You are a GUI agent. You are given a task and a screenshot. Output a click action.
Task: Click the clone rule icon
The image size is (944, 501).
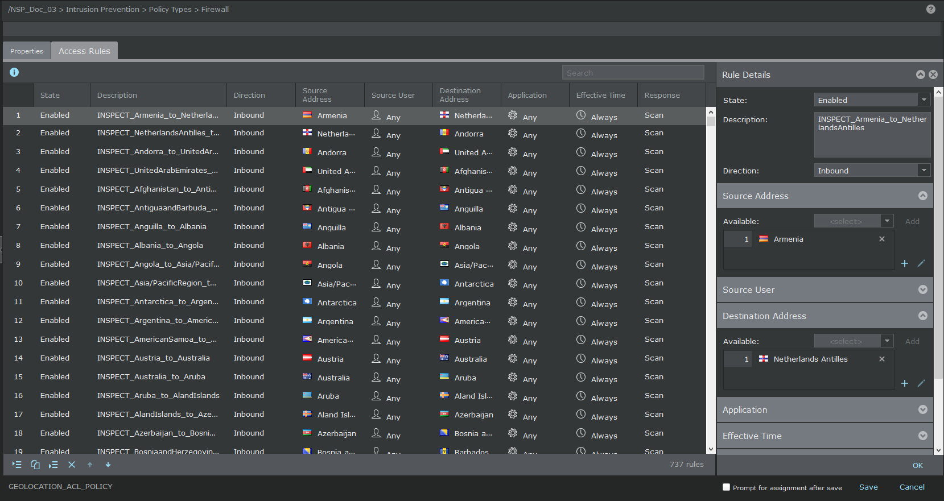[x=35, y=465]
